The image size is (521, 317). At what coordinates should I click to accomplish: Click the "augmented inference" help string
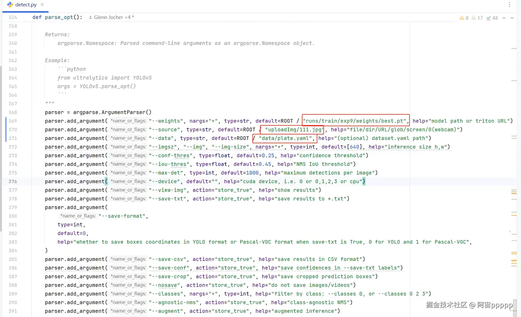click(304, 311)
